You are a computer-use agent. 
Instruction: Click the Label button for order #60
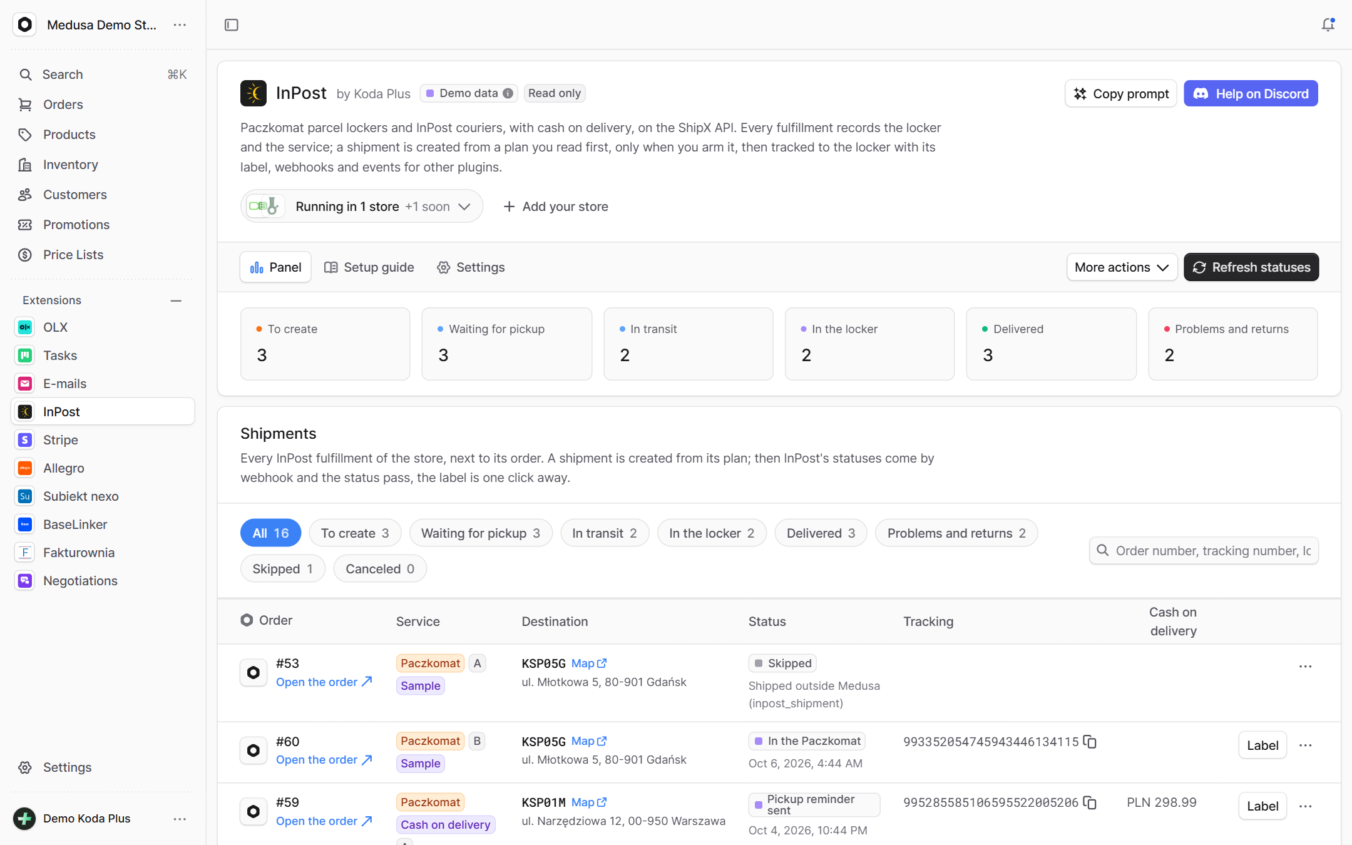click(x=1262, y=745)
